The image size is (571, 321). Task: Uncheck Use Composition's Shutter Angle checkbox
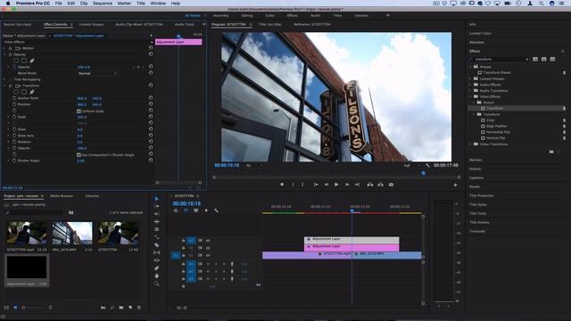[x=79, y=154]
